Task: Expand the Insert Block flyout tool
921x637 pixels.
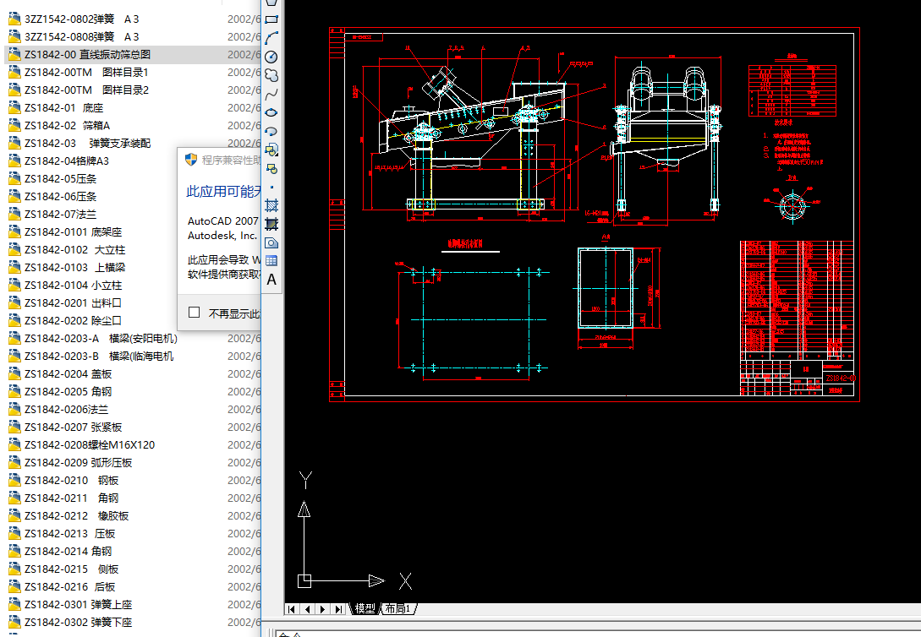Action: pos(271,150)
